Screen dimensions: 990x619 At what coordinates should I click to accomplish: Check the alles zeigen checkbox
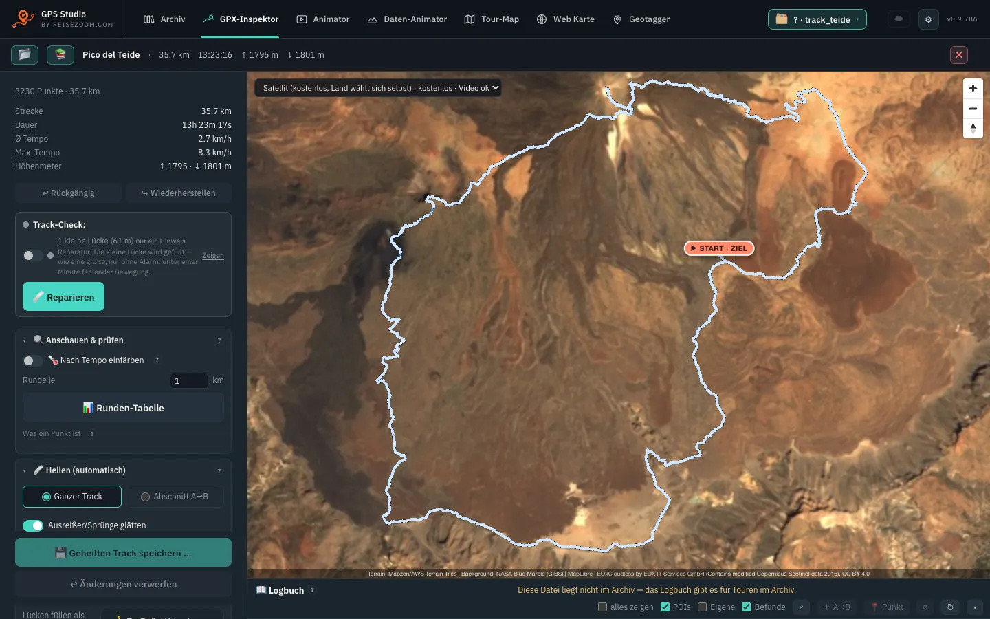[x=603, y=607]
